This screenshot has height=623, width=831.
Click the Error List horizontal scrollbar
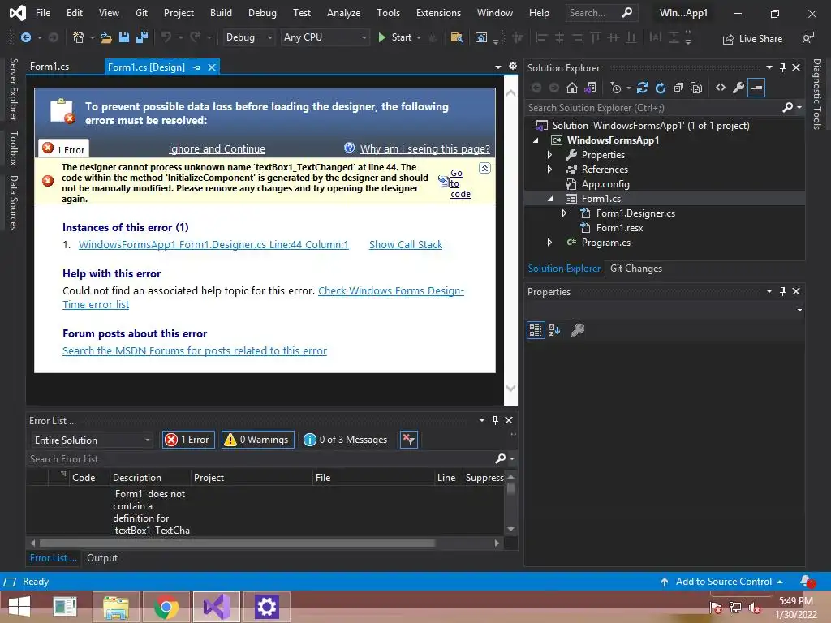pyautogui.click(x=238, y=543)
